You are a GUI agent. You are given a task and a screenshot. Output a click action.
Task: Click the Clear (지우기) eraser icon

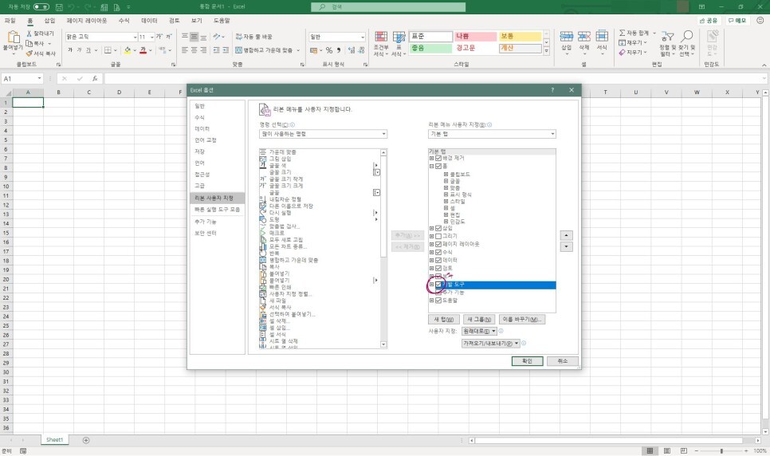click(x=623, y=52)
